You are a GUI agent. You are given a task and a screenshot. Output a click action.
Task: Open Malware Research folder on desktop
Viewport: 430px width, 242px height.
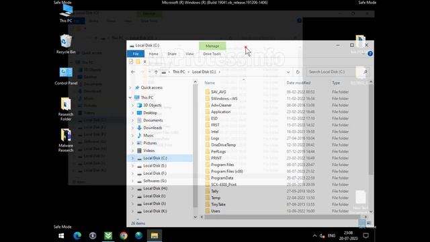coord(66,140)
